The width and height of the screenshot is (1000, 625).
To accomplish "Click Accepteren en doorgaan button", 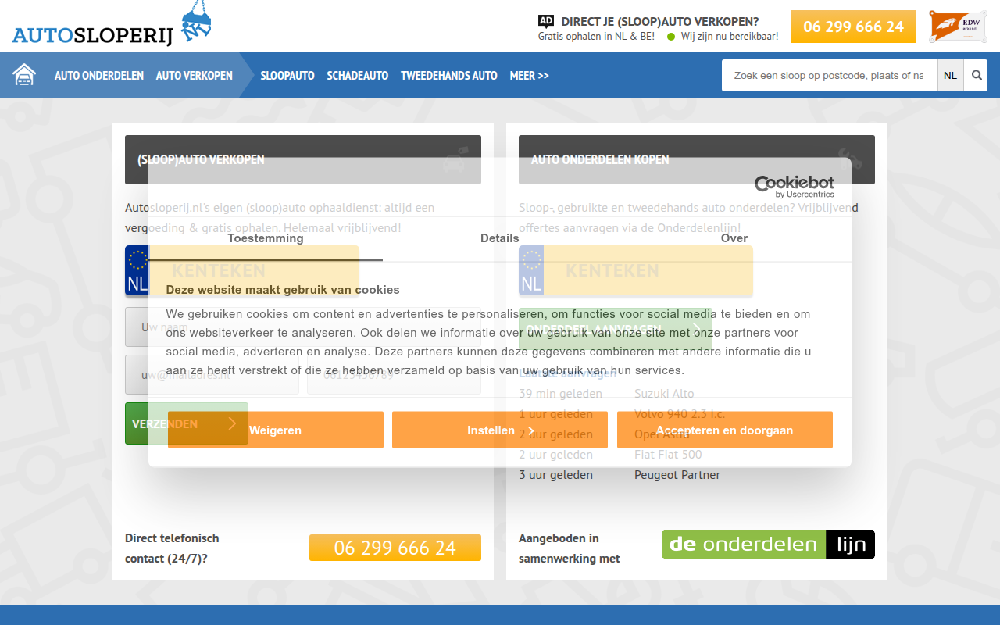I will click(725, 430).
